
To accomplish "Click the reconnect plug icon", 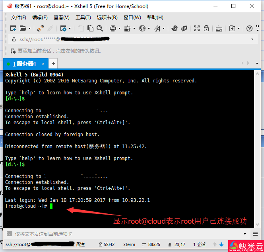I will click(x=41, y=28).
